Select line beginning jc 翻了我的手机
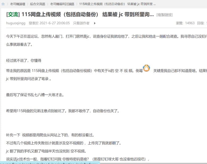Image resolution: width=207 pixels, height=164 pixels. 46,151
